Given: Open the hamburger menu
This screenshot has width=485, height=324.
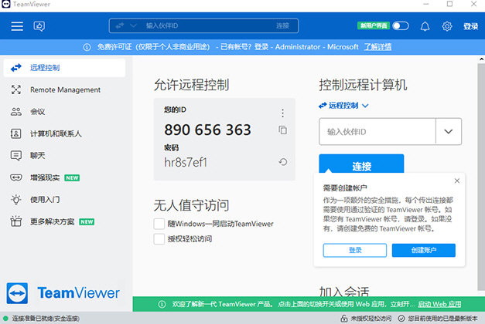Looking at the screenshot, I should [17, 26].
